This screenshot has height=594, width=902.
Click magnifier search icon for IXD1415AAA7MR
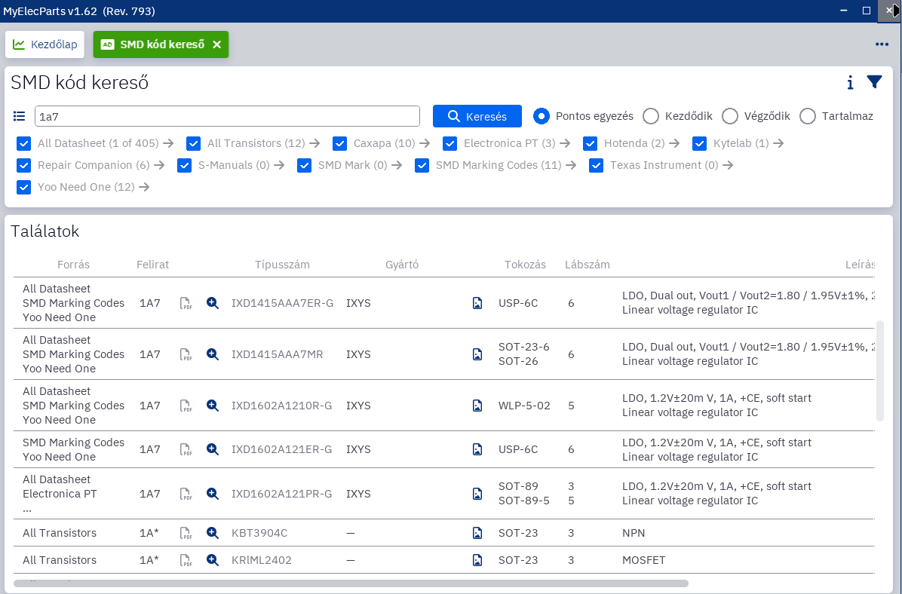(x=213, y=354)
